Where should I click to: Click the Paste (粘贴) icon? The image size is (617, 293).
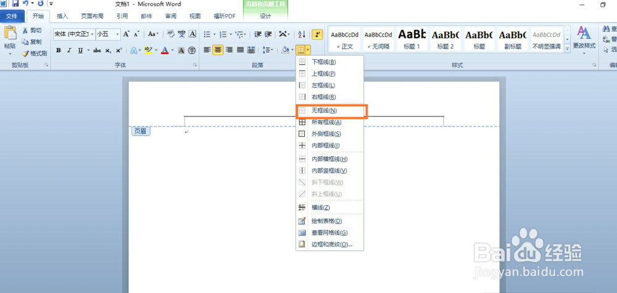coord(10,33)
